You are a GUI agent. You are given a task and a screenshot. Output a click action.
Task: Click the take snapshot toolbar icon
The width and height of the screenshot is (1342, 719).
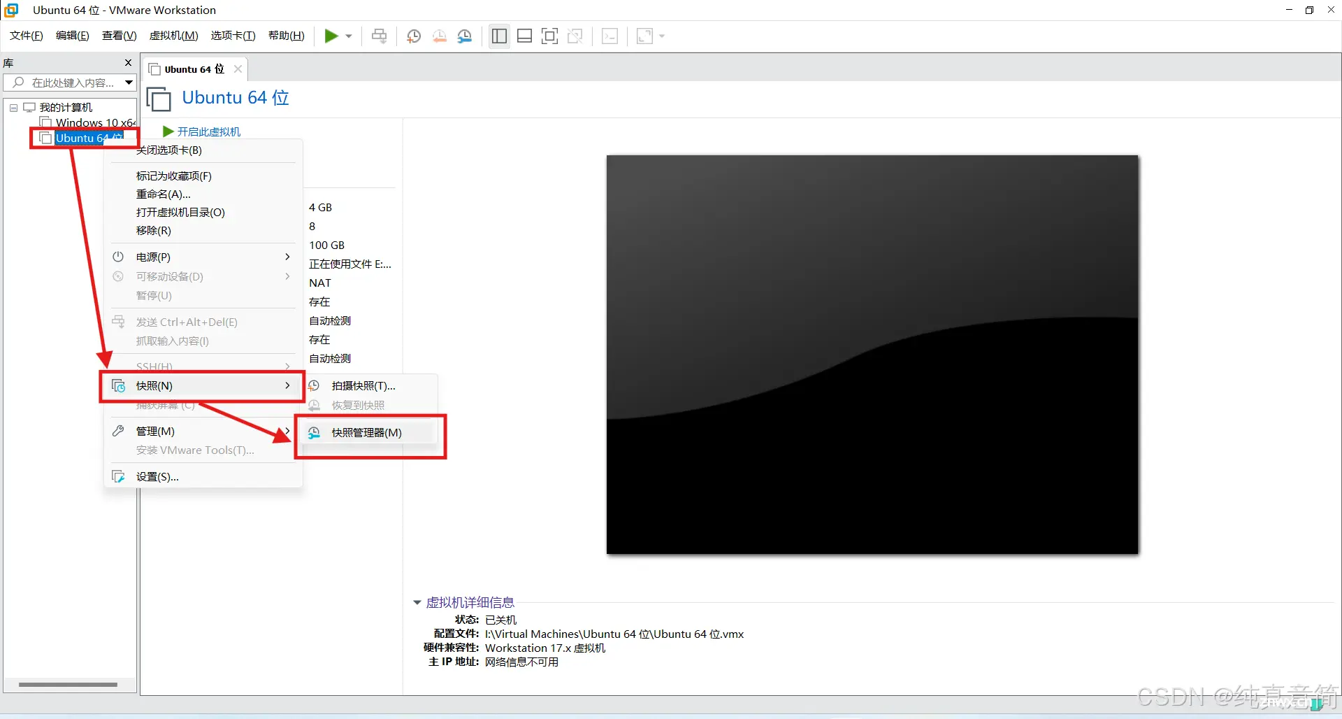414,36
